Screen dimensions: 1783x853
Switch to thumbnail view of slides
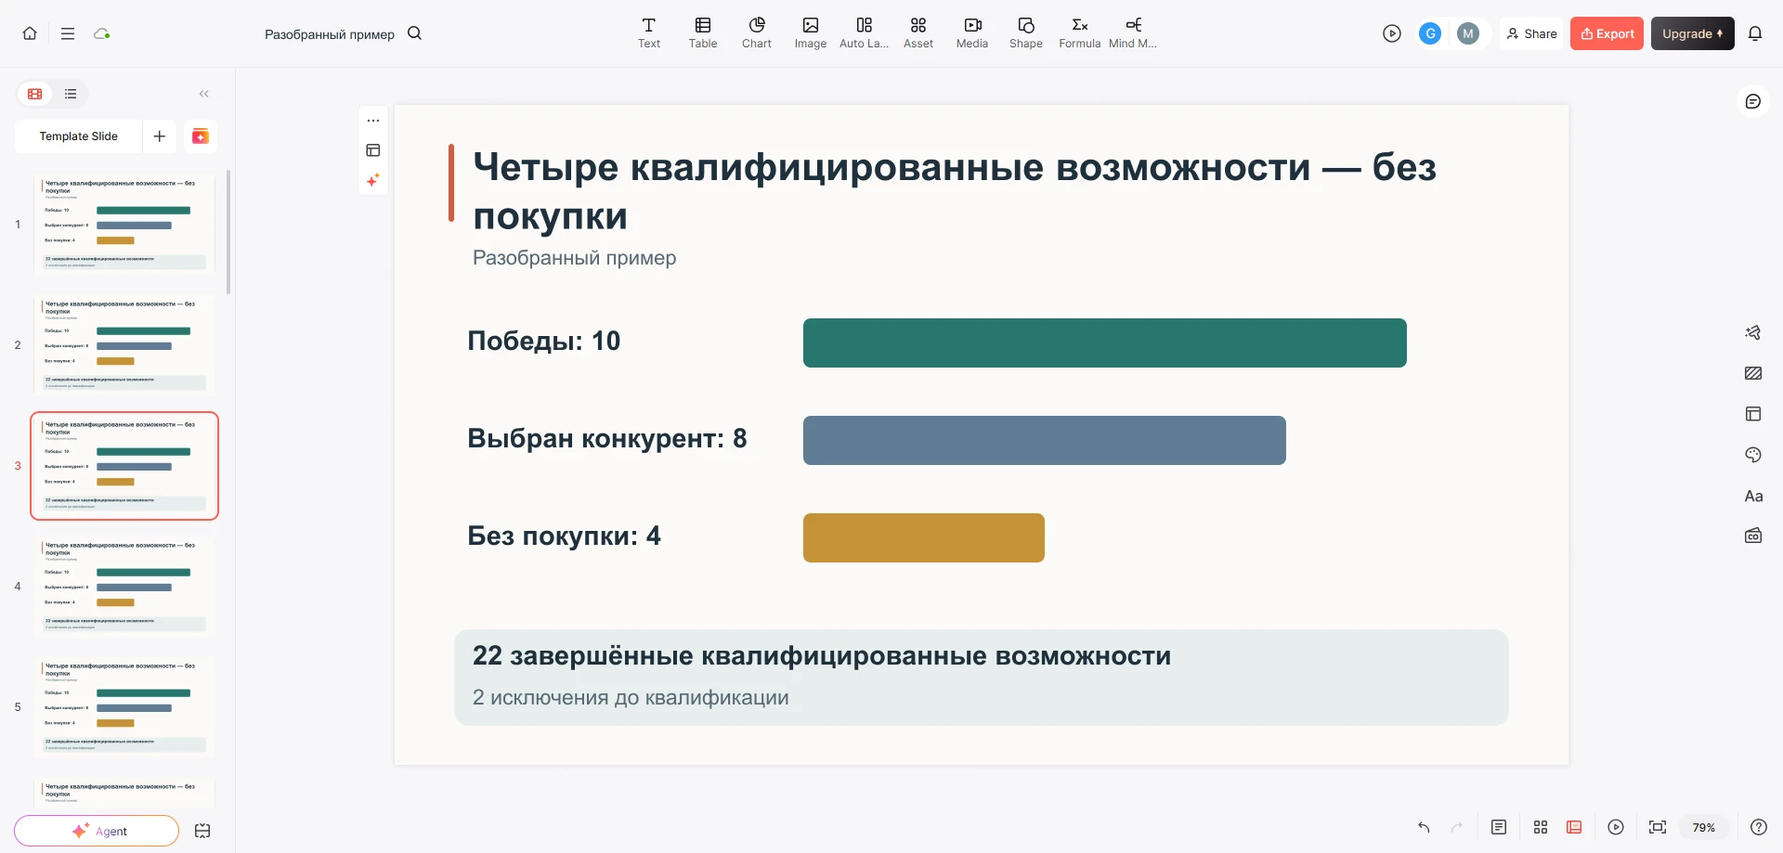[x=35, y=94]
